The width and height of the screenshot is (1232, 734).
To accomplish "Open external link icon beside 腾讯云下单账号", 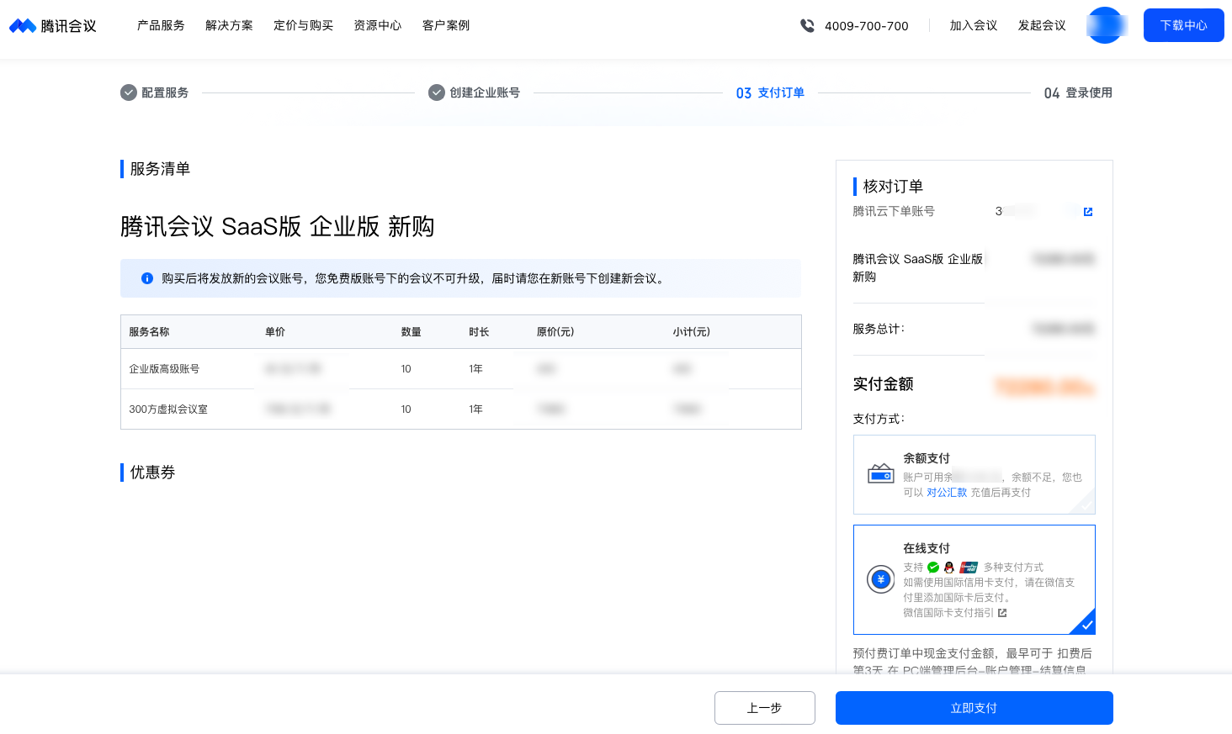I will pos(1088,212).
